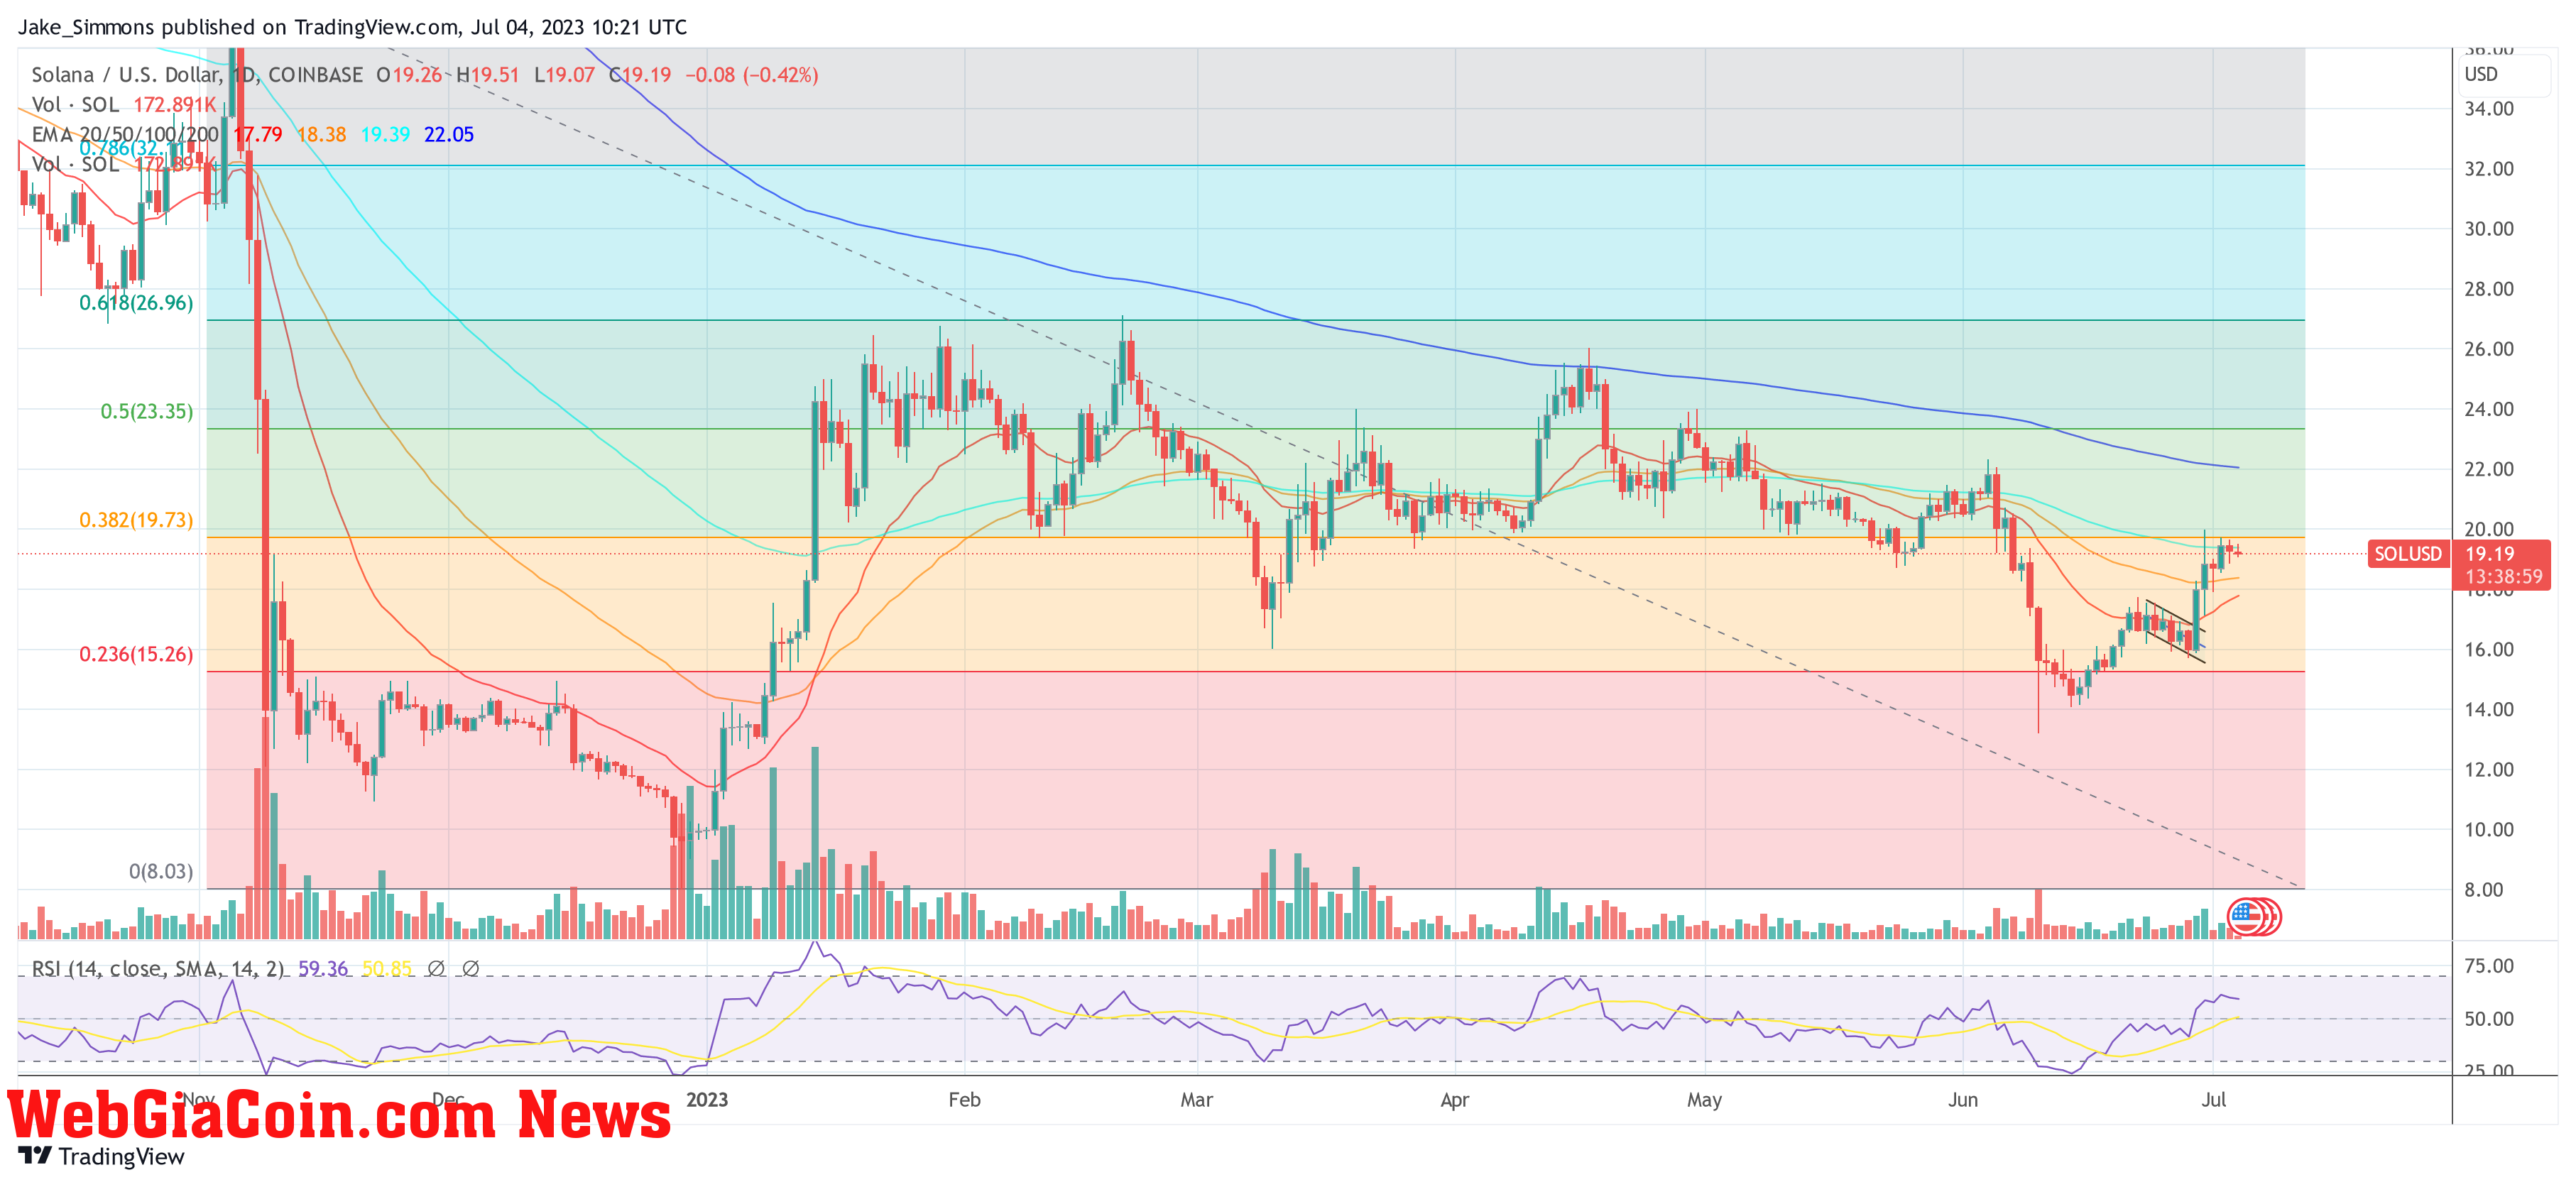Viewport: 2576px width, 1187px height.
Task: Click the 30.00 price axis label
Action: [2489, 229]
